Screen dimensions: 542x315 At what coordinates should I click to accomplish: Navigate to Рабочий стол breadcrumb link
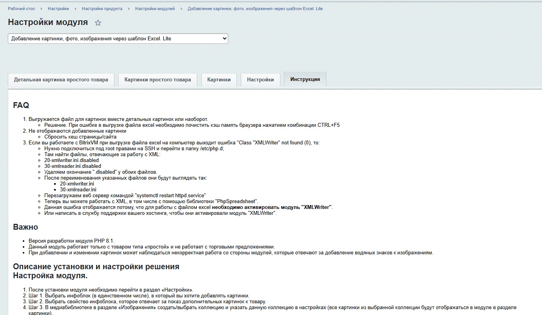tap(22, 9)
